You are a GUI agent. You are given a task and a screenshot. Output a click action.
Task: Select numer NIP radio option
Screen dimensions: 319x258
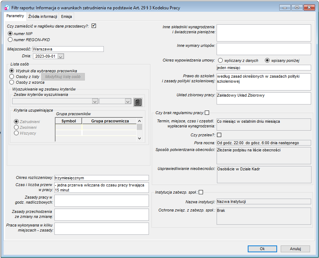pos(10,33)
